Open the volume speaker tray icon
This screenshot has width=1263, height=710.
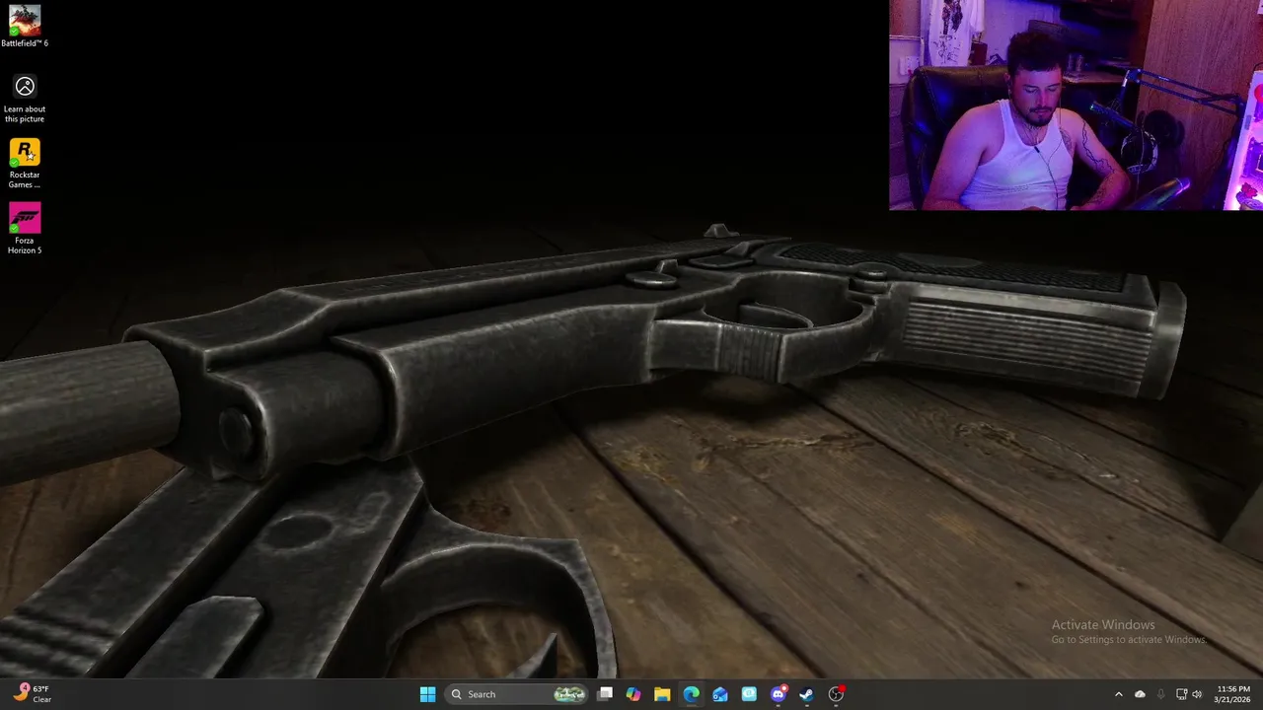pyautogui.click(x=1197, y=694)
